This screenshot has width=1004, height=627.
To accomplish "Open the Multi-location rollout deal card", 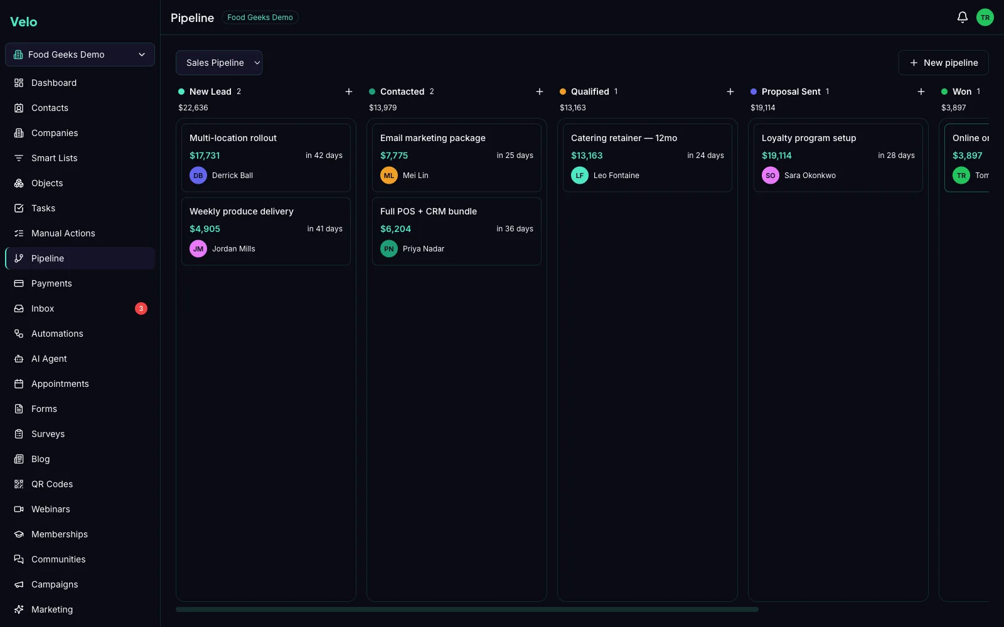I will point(266,157).
